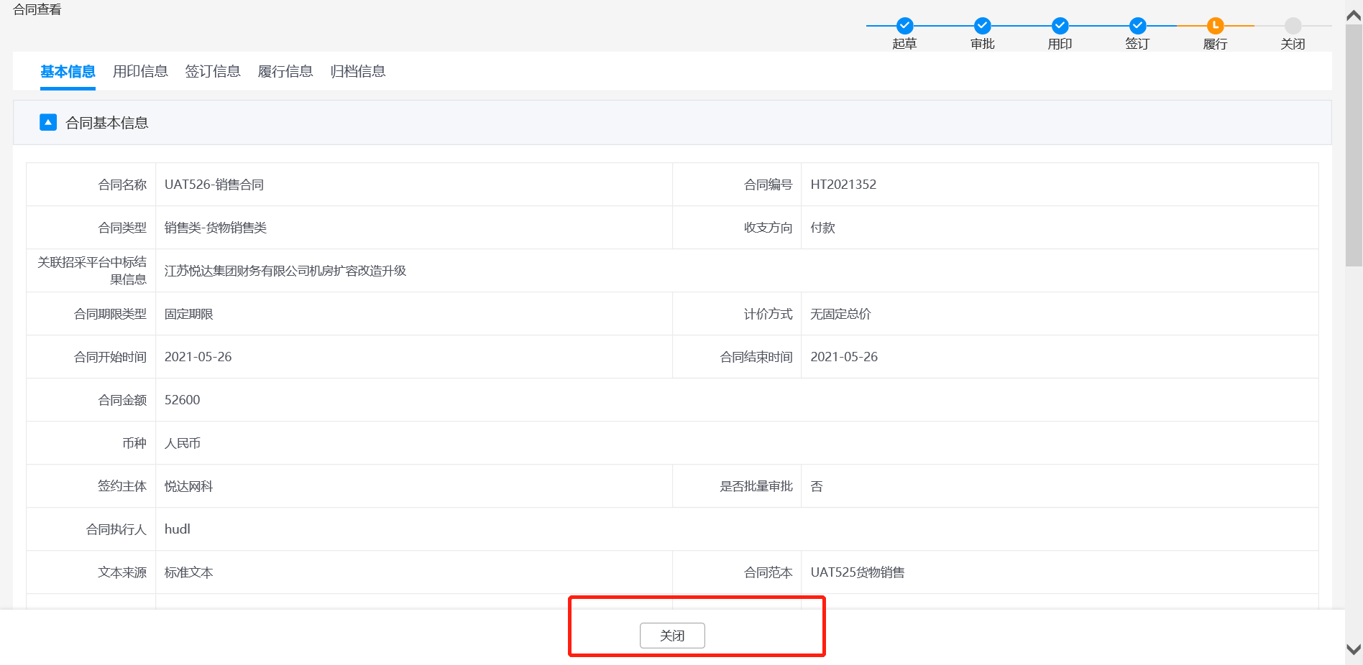Image resolution: width=1363 pixels, height=665 pixels.
Task: Select the 归档信息 tab
Action: [358, 71]
